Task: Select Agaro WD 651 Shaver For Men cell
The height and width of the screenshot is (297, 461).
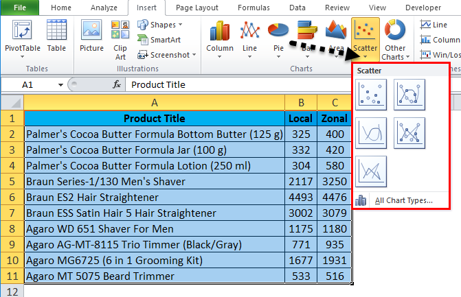Action: coord(155,228)
